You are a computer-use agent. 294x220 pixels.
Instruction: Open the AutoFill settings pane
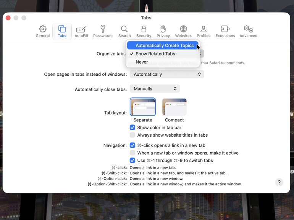pyautogui.click(x=81, y=32)
